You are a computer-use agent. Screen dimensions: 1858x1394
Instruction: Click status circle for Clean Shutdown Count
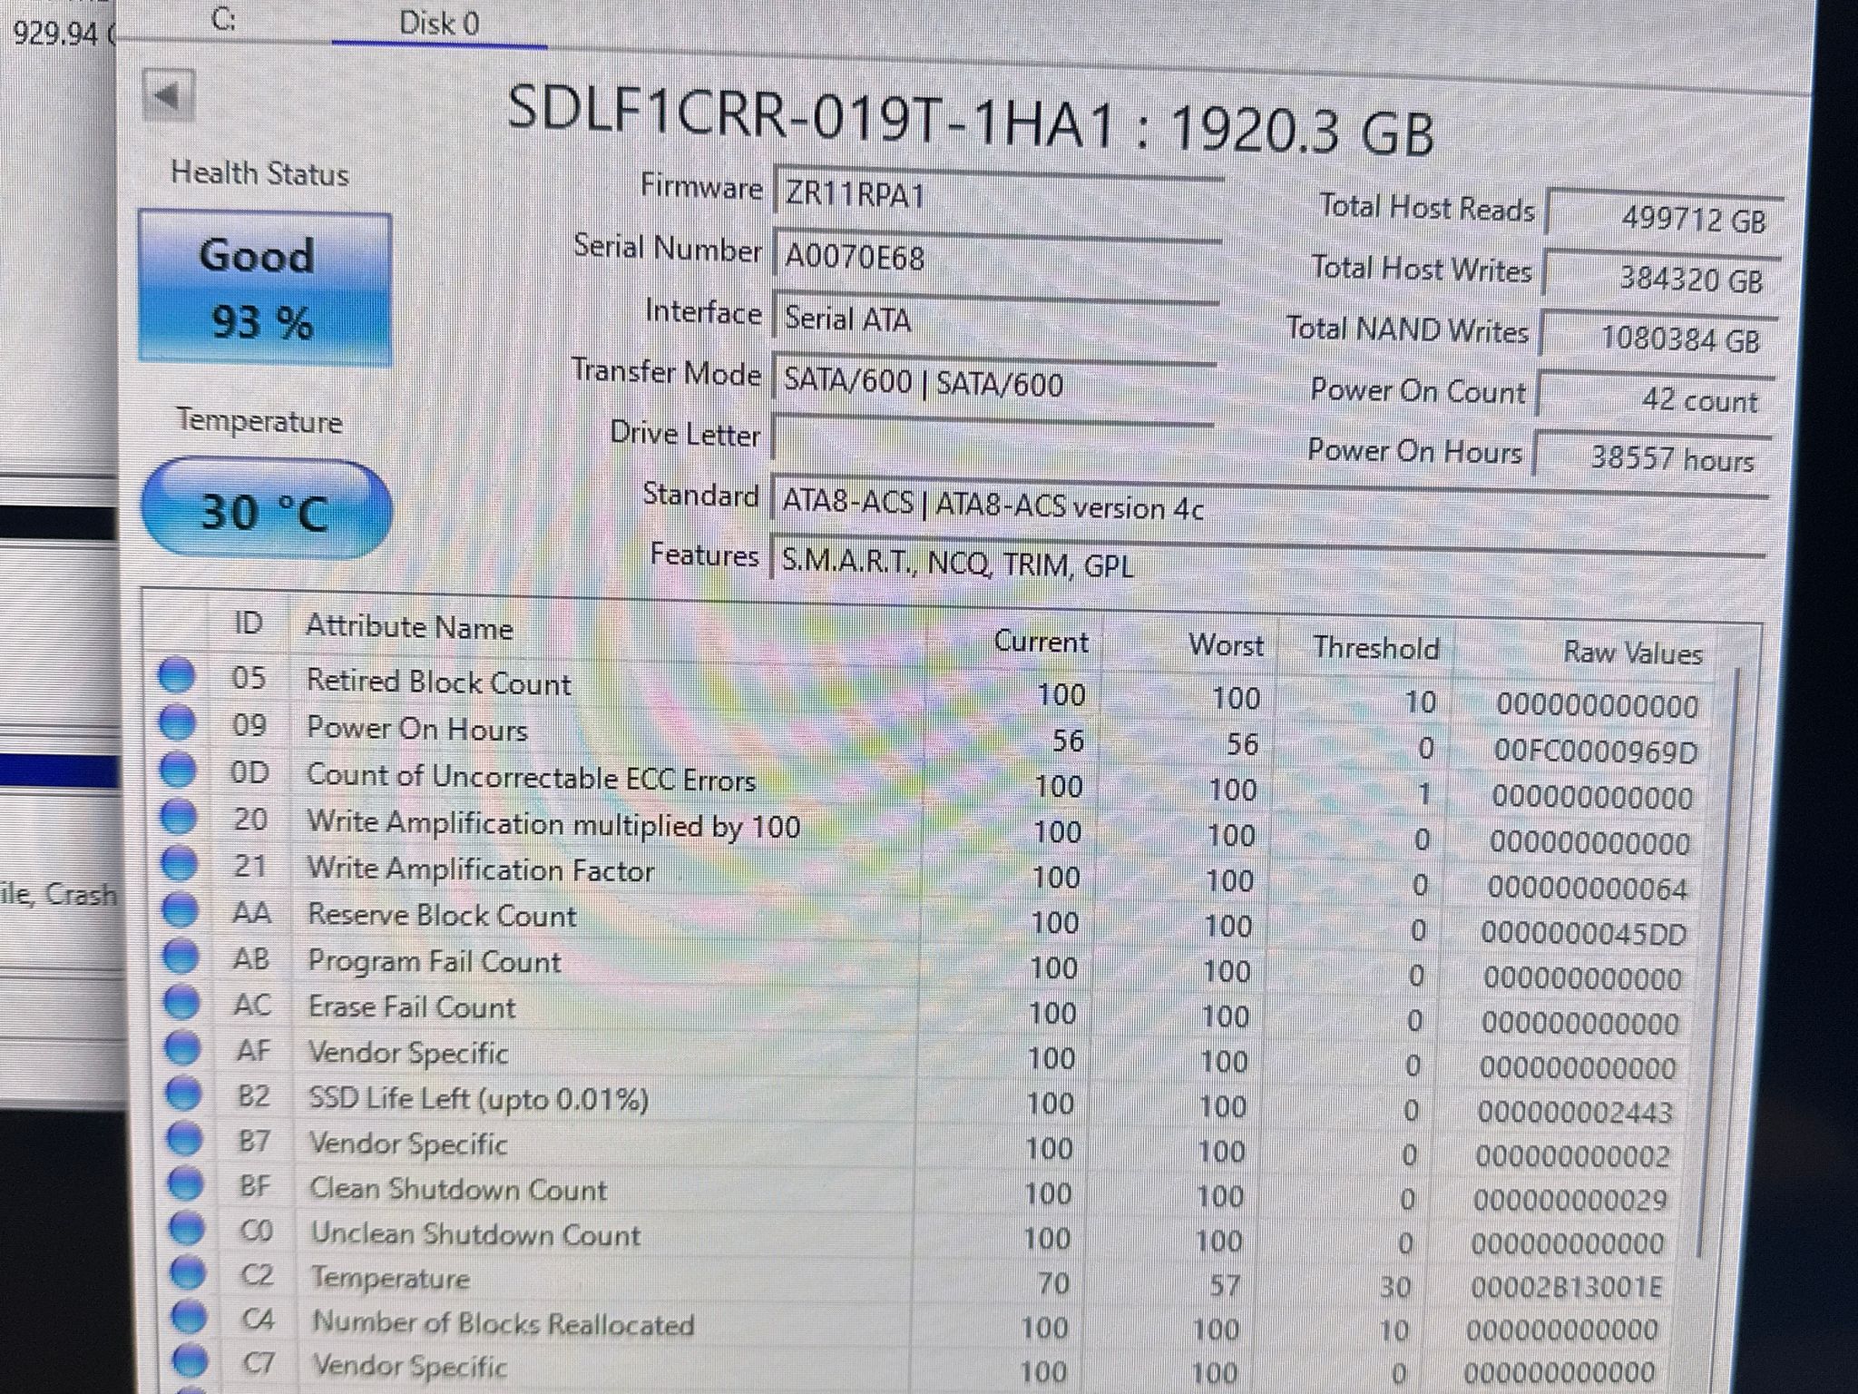186,1183
